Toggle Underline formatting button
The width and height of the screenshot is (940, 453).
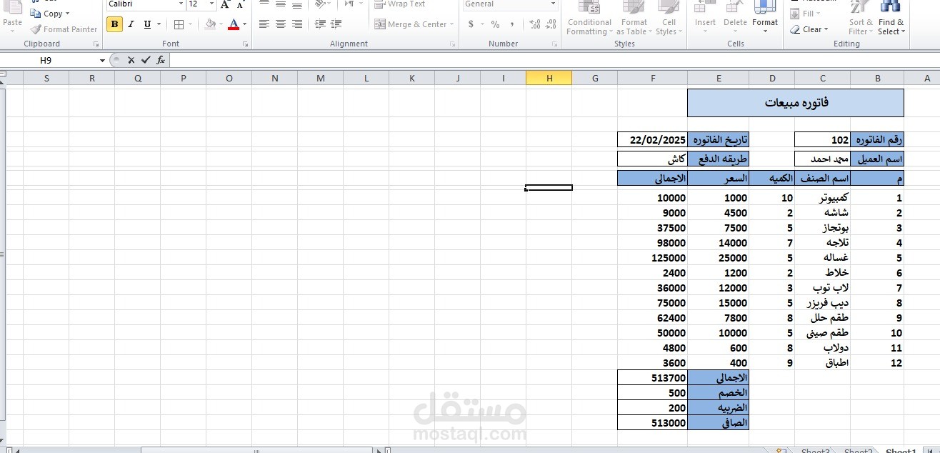pyautogui.click(x=147, y=24)
